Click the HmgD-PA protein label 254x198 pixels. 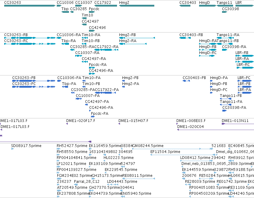[x=219, y=78]
